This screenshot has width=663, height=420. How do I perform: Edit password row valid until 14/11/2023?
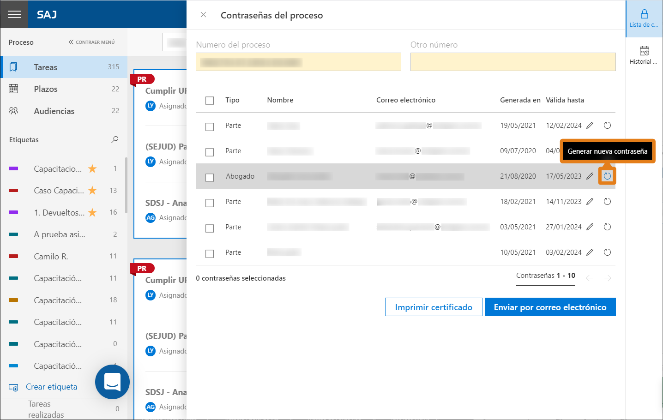point(590,202)
